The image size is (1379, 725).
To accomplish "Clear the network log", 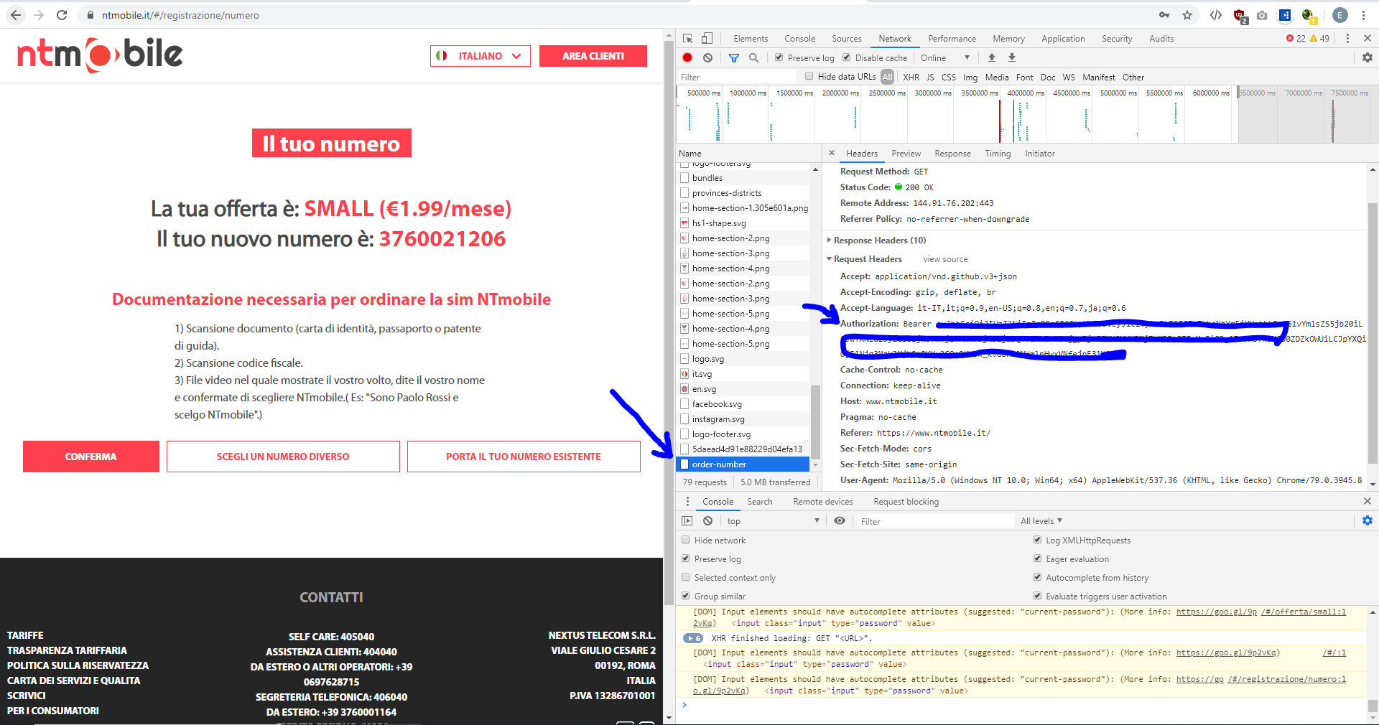I will (707, 57).
